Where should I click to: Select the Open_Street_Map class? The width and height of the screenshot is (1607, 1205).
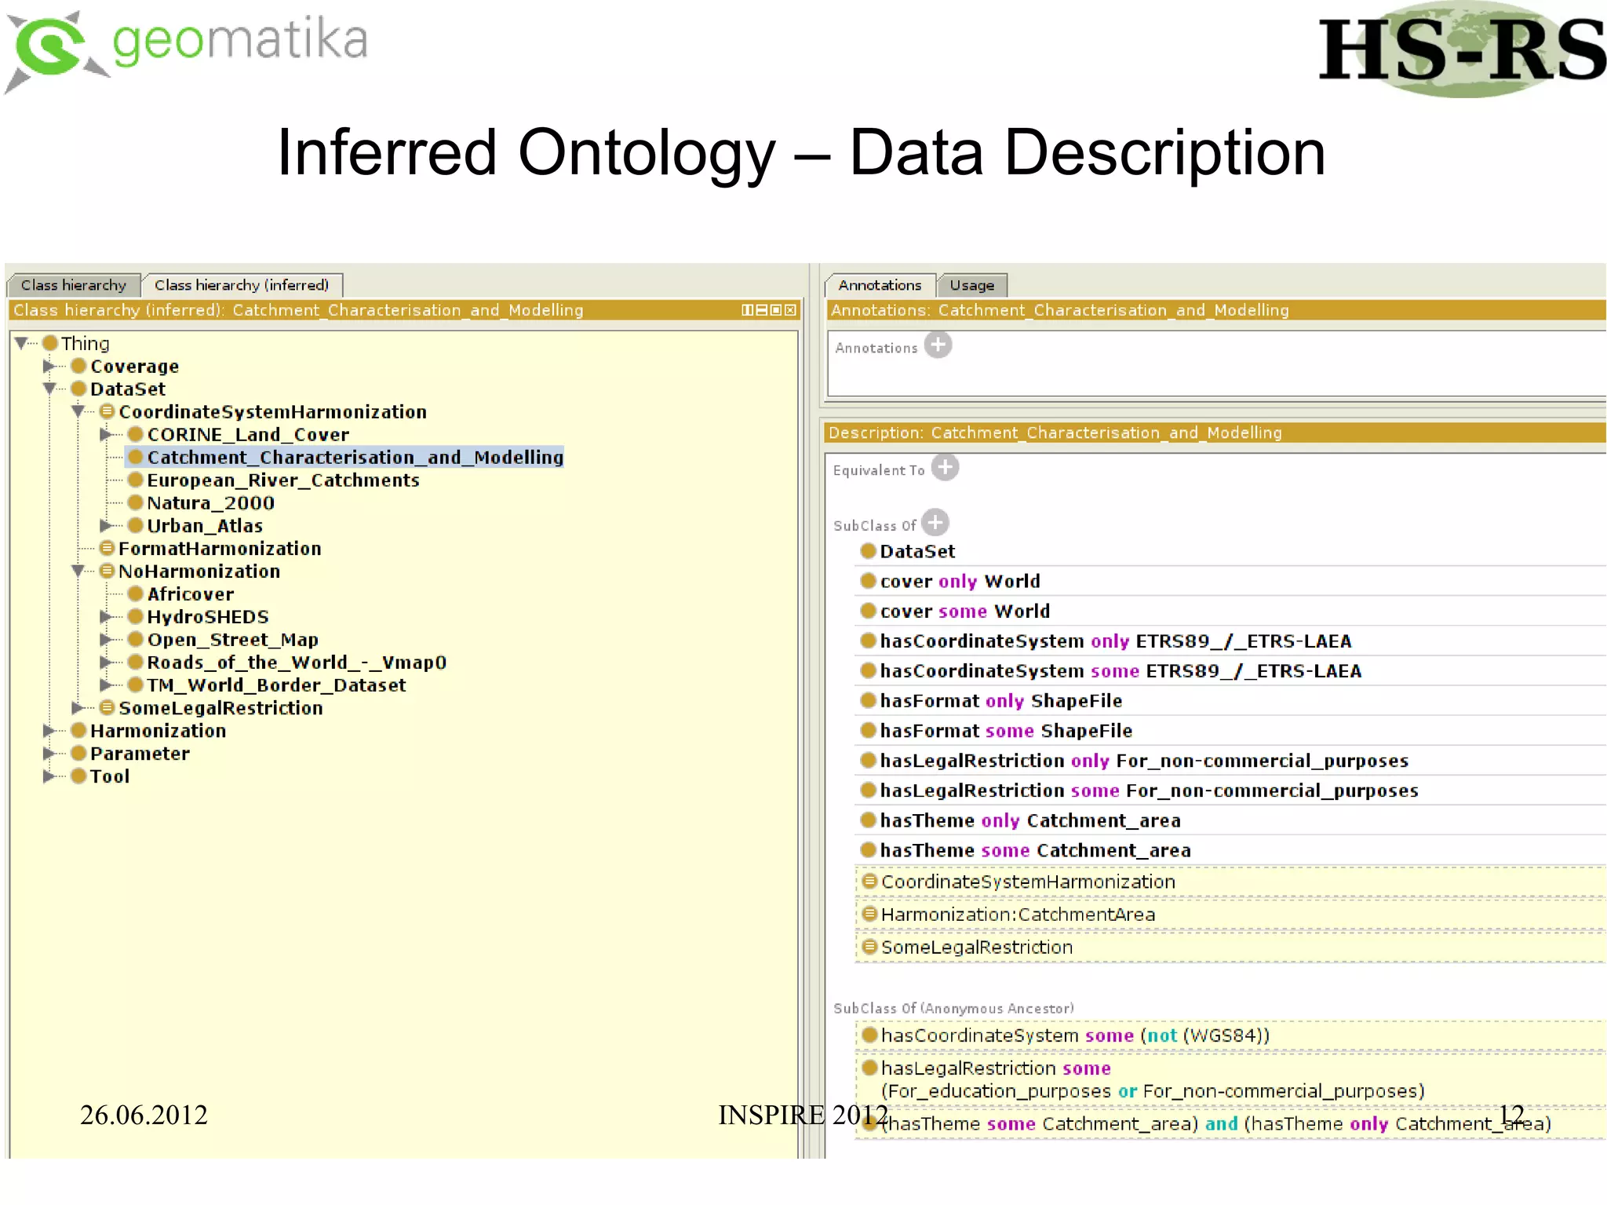[224, 639]
